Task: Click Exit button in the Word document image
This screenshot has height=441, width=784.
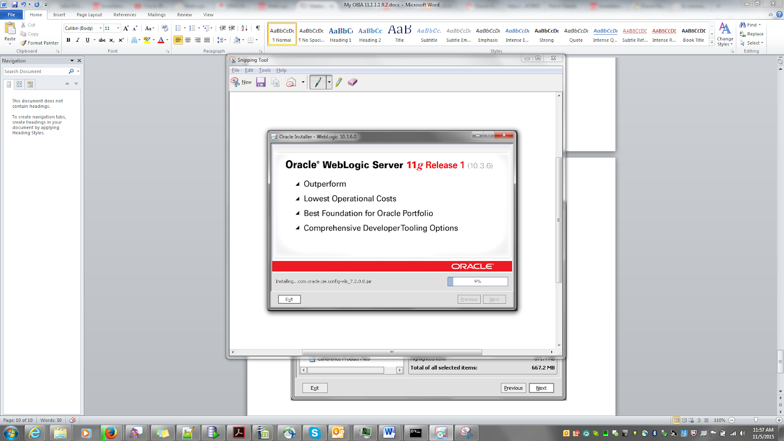Action: (x=315, y=388)
